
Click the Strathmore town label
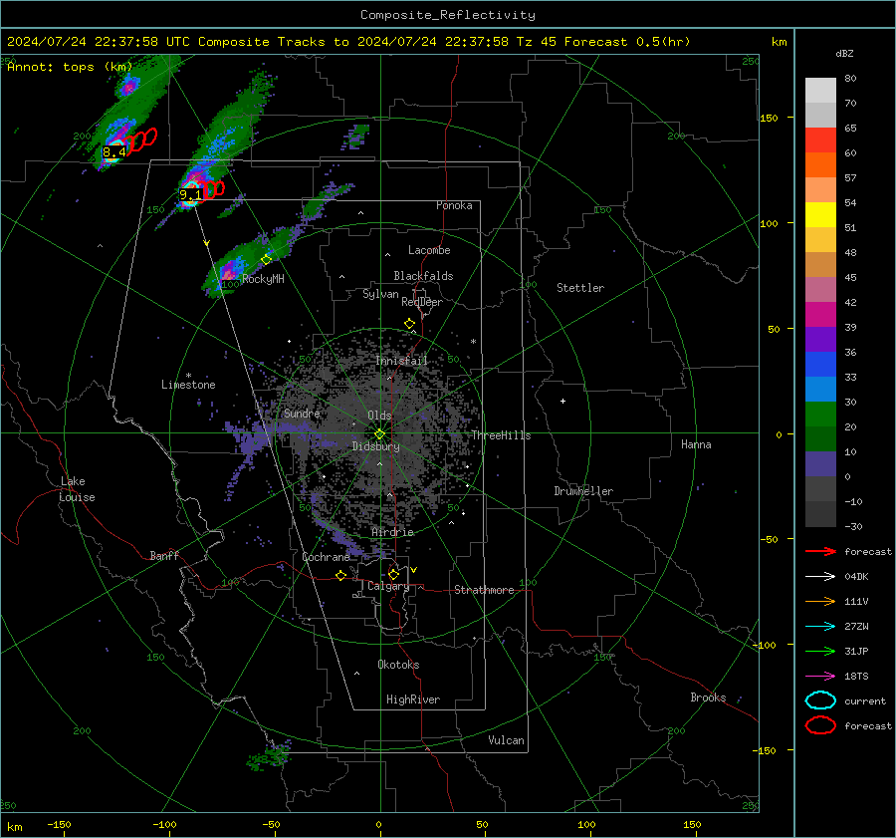[x=484, y=590]
